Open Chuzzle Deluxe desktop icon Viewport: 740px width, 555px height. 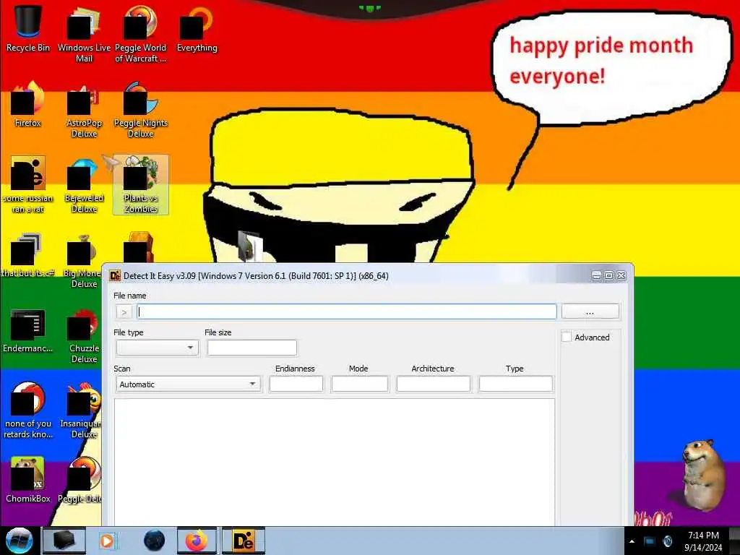click(x=84, y=335)
